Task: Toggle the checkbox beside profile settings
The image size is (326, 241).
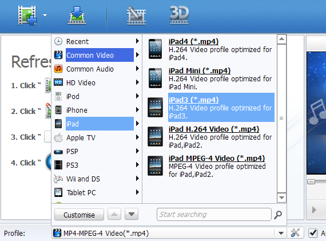Action: point(313,233)
